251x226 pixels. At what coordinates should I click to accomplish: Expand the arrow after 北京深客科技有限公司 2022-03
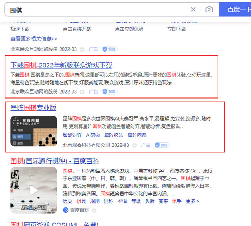click(134, 145)
